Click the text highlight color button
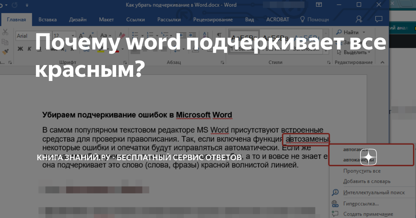Screen dimensions: 416x218 point(101,49)
